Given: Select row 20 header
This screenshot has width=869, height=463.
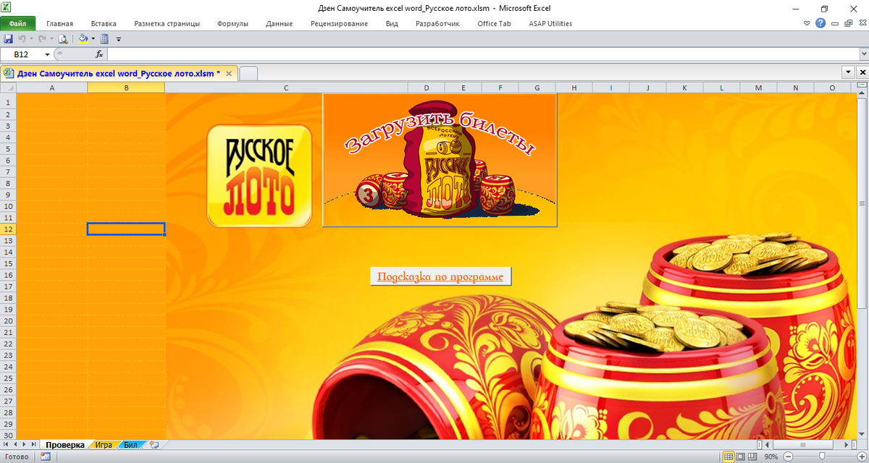Looking at the screenshot, I should pyautogui.click(x=8, y=320).
